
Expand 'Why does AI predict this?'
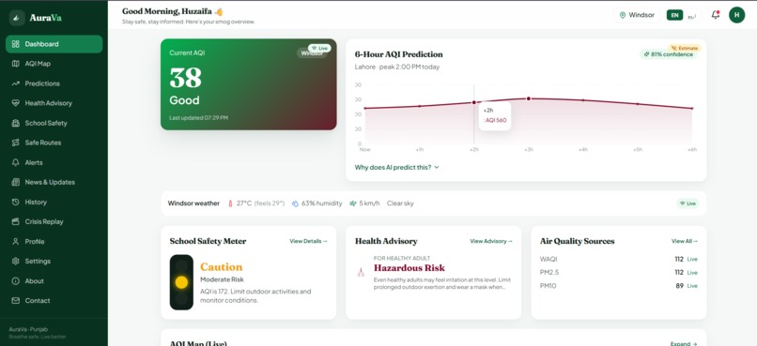click(397, 167)
